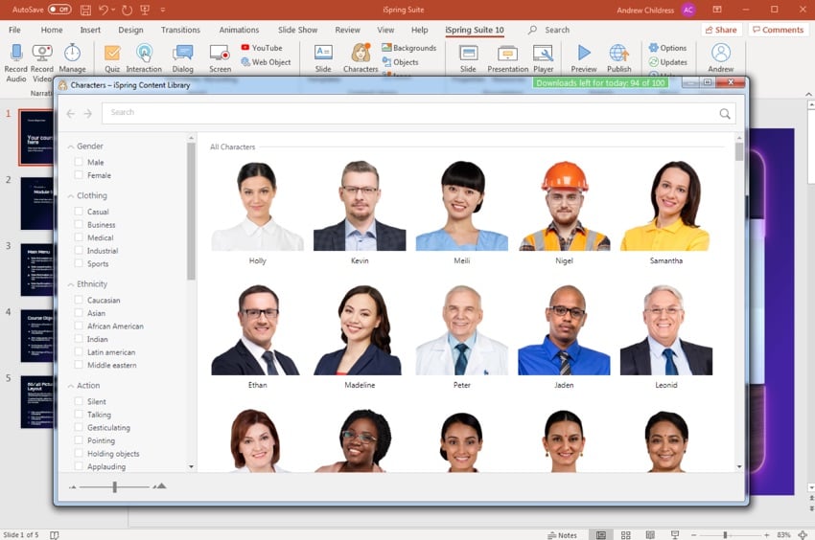Click the Quiz icon in ribbon
Viewport: 815px width, 540px height.
(x=112, y=56)
